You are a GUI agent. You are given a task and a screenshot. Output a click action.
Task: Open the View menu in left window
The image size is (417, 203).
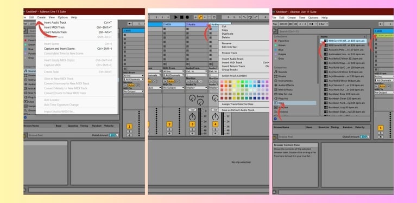pyautogui.click(x=52, y=17)
